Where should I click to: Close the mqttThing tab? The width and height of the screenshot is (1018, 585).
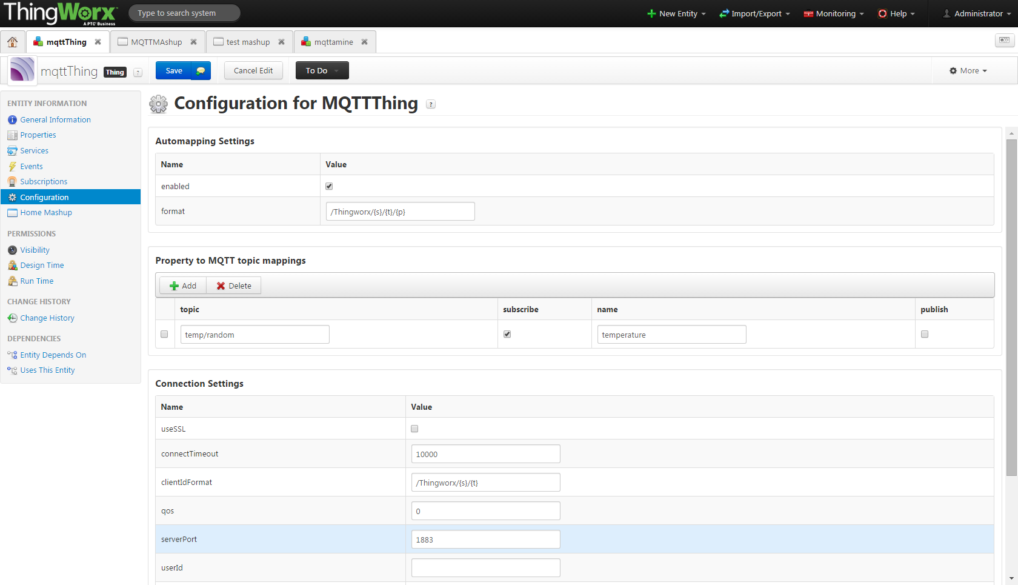click(x=98, y=42)
